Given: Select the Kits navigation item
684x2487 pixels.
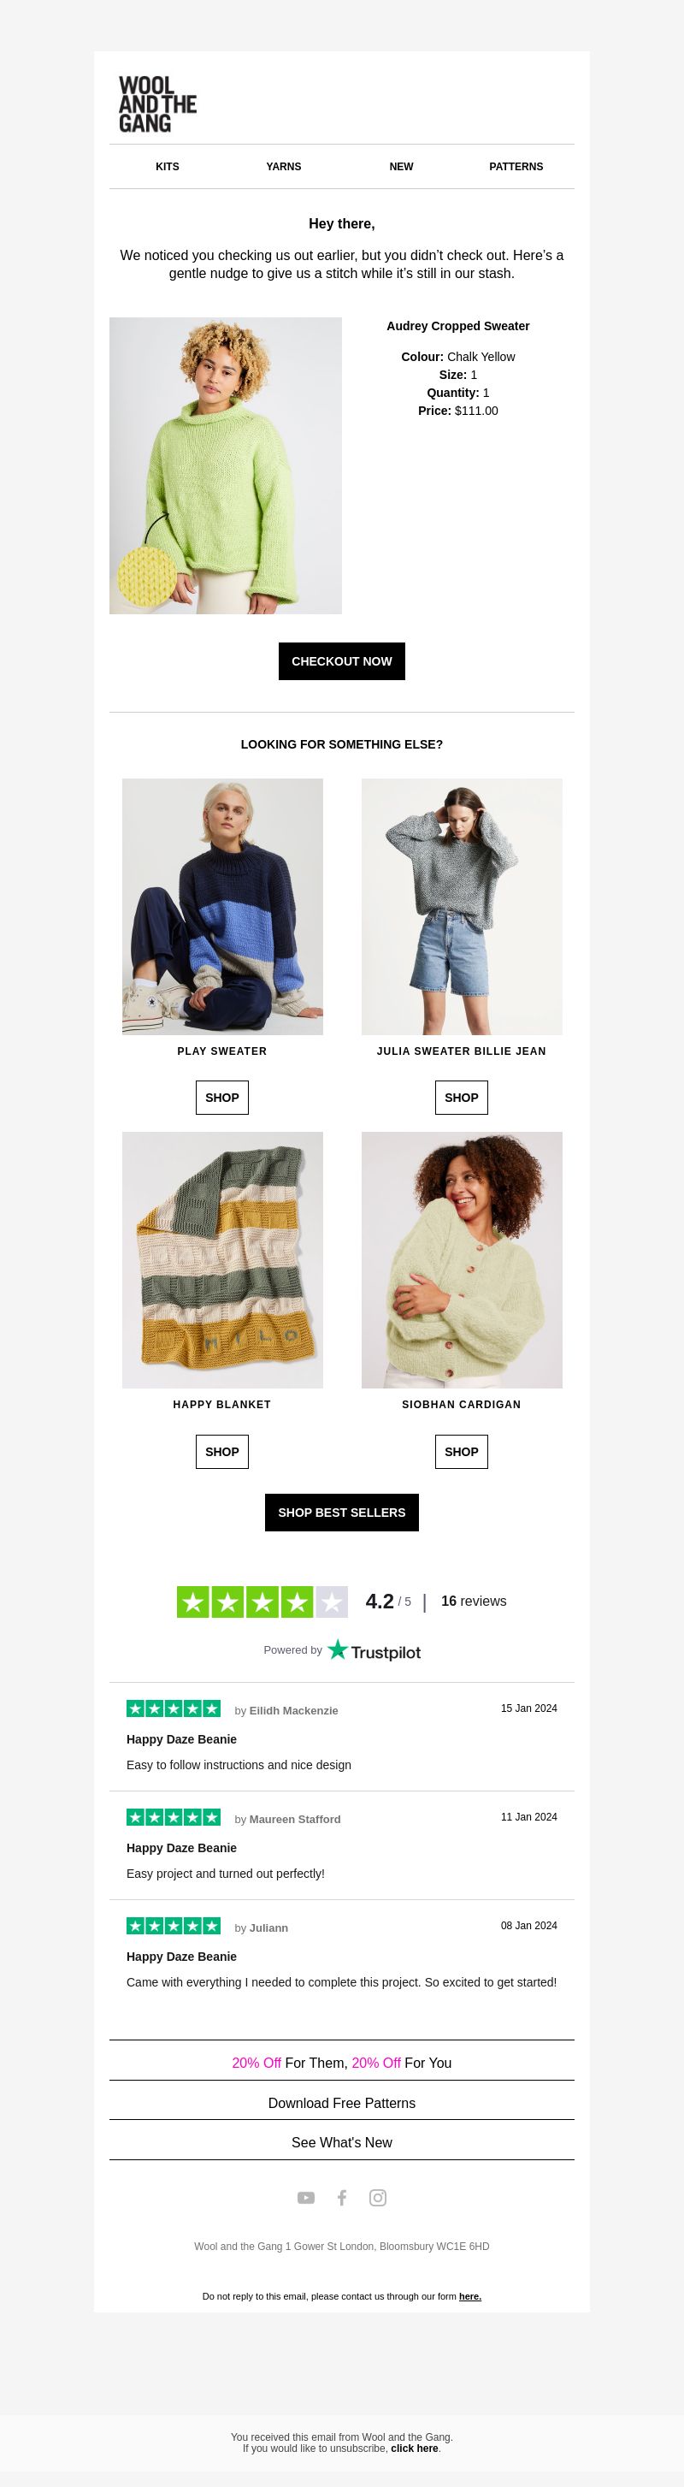Looking at the screenshot, I should (167, 166).
